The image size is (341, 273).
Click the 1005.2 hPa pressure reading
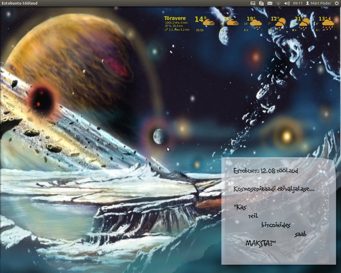[172, 23]
